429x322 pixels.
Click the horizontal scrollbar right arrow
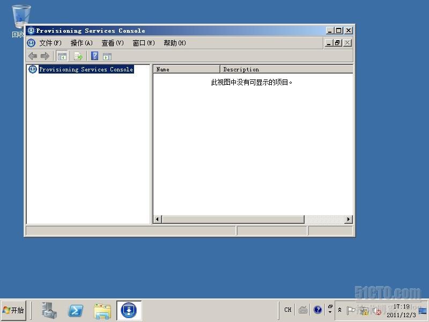pyautogui.click(x=348, y=219)
